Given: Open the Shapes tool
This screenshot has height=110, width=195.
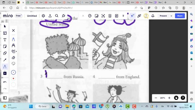Looking at the screenshot, I should (5, 53).
